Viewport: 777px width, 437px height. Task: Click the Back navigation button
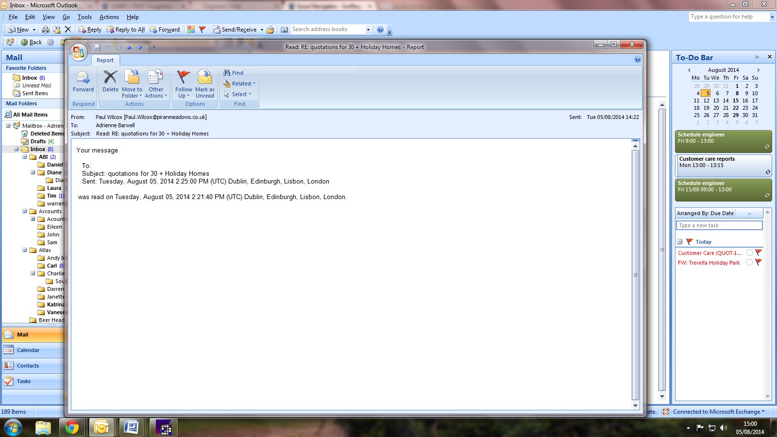click(x=32, y=42)
